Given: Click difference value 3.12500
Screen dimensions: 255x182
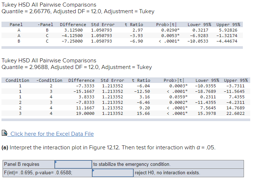Looking at the screenshot, I should pos(73,30).
